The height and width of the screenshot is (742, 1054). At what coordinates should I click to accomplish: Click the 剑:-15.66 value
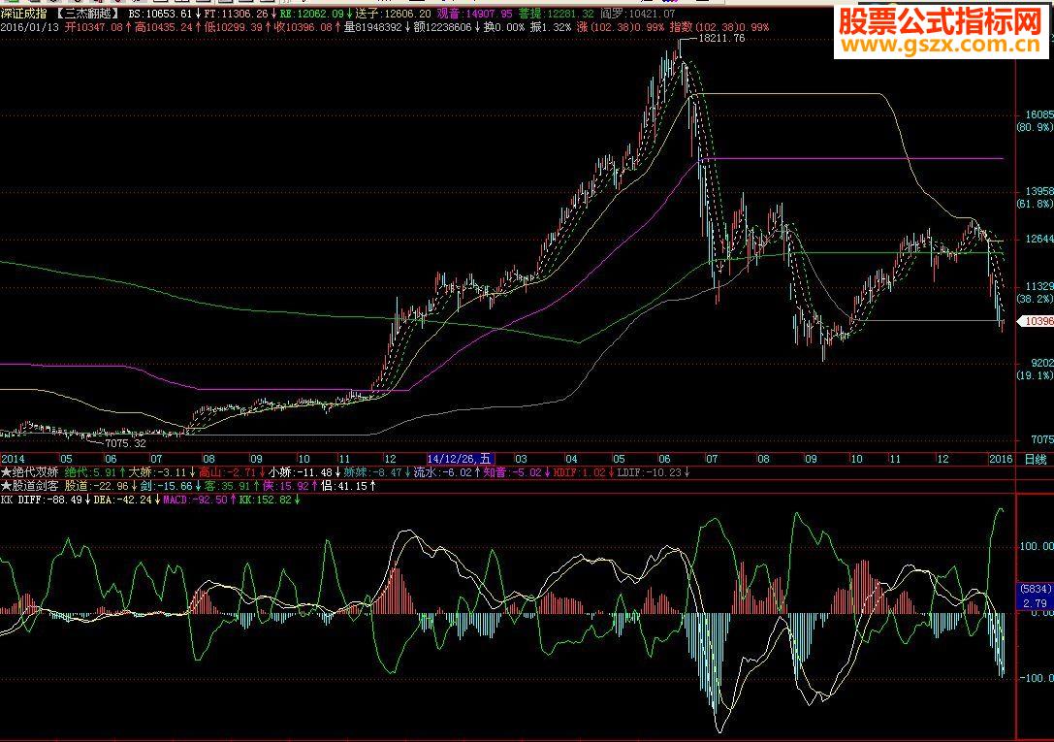[x=166, y=486]
